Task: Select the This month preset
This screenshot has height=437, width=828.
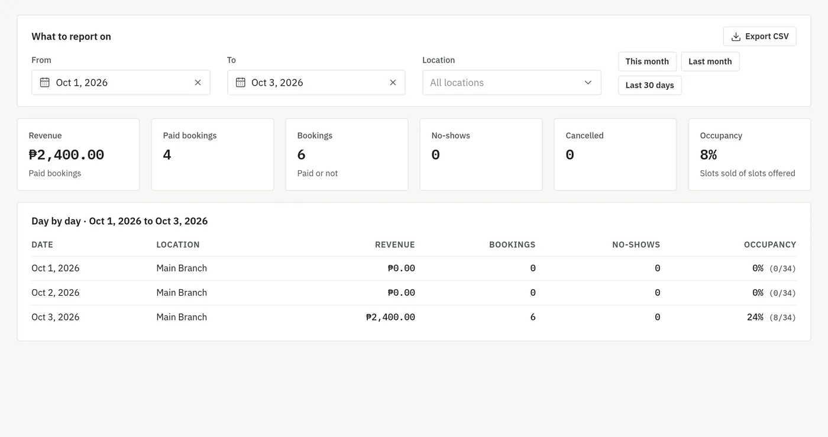Action: click(647, 61)
